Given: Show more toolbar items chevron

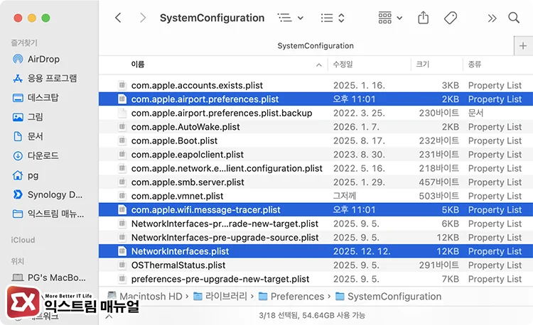Looking at the screenshot, I should click(x=492, y=18).
